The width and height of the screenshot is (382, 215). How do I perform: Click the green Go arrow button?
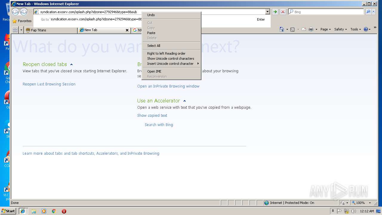pos(275,12)
